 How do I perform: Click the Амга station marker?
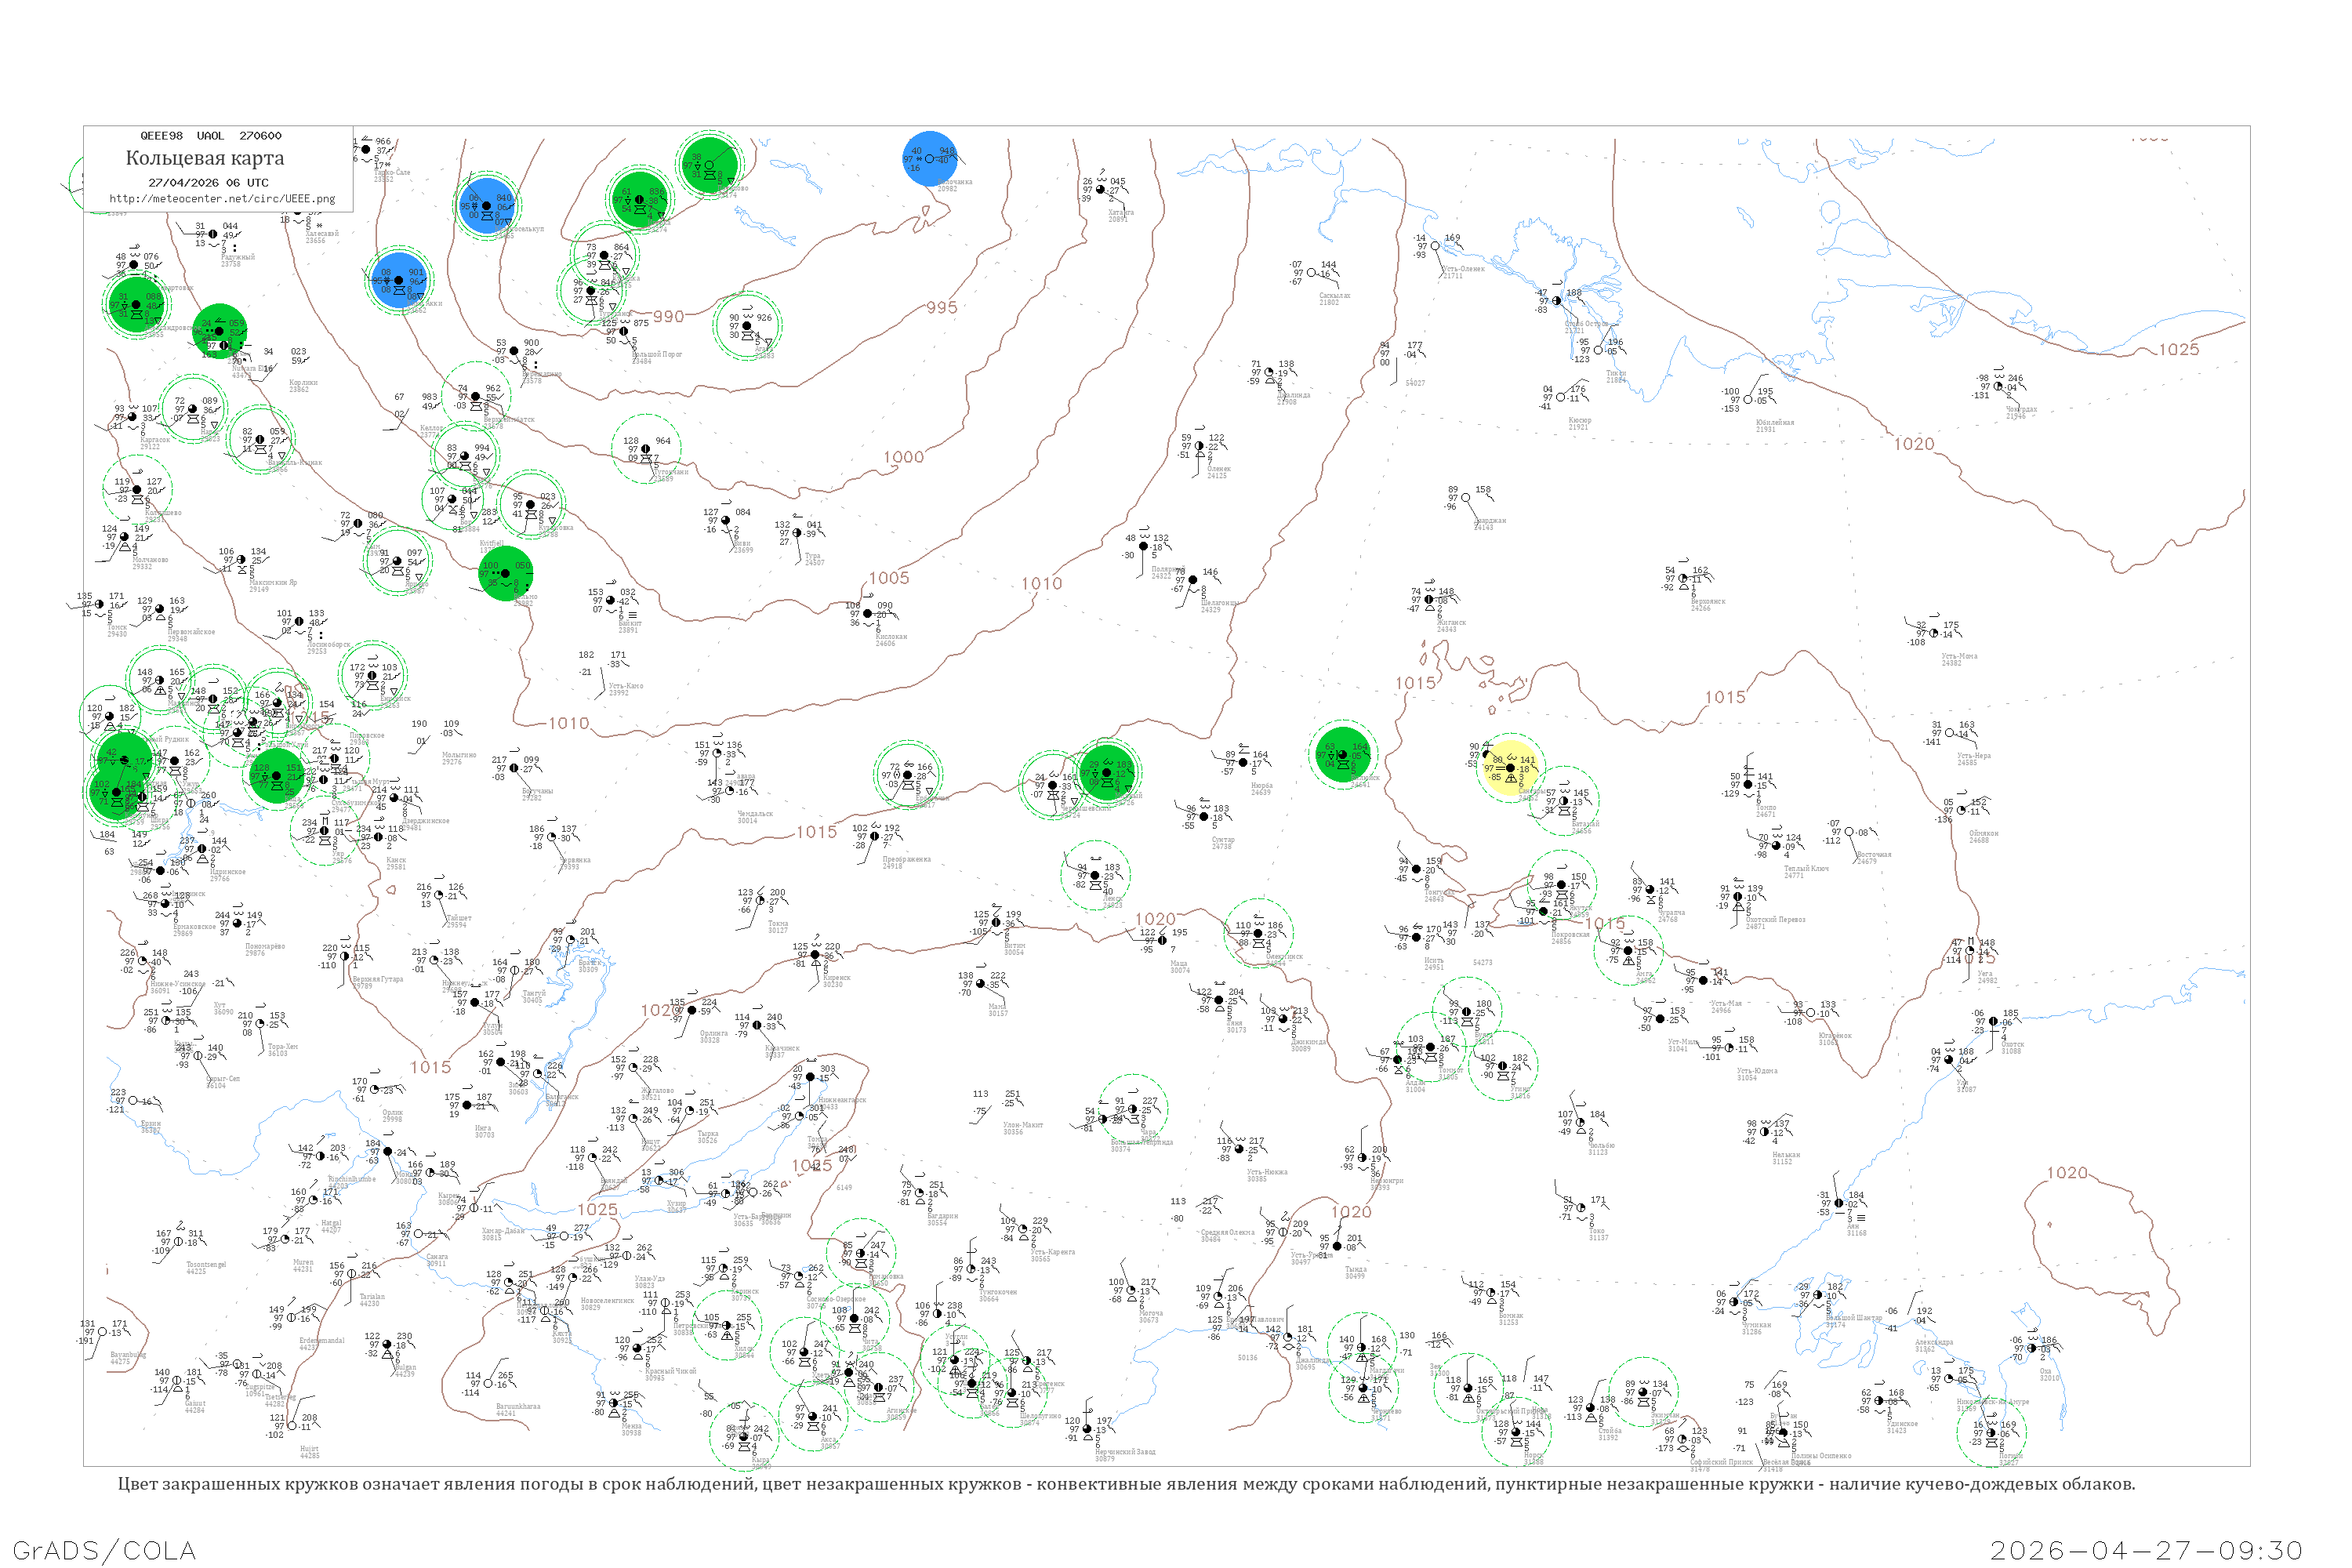tap(1628, 950)
